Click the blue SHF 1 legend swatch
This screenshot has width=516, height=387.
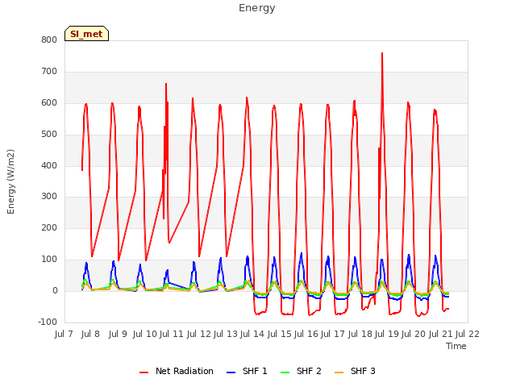click(x=231, y=372)
